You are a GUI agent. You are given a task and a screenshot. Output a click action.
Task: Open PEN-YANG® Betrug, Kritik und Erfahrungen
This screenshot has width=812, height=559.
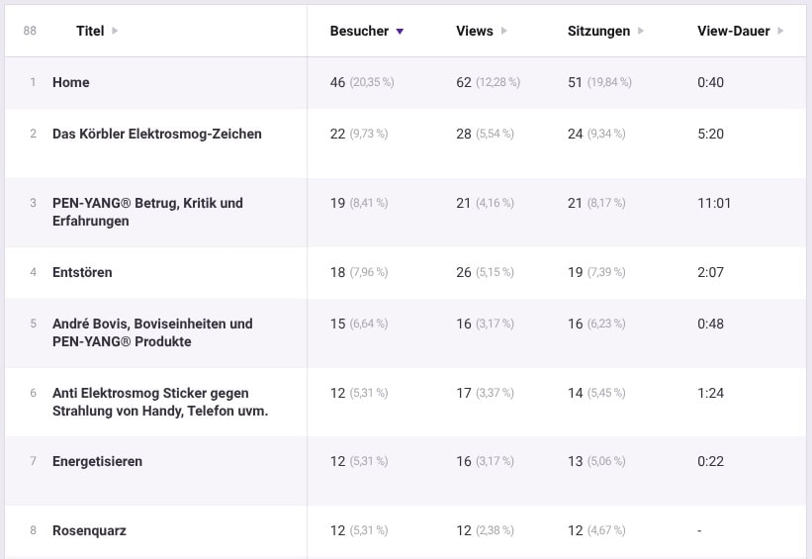147,212
